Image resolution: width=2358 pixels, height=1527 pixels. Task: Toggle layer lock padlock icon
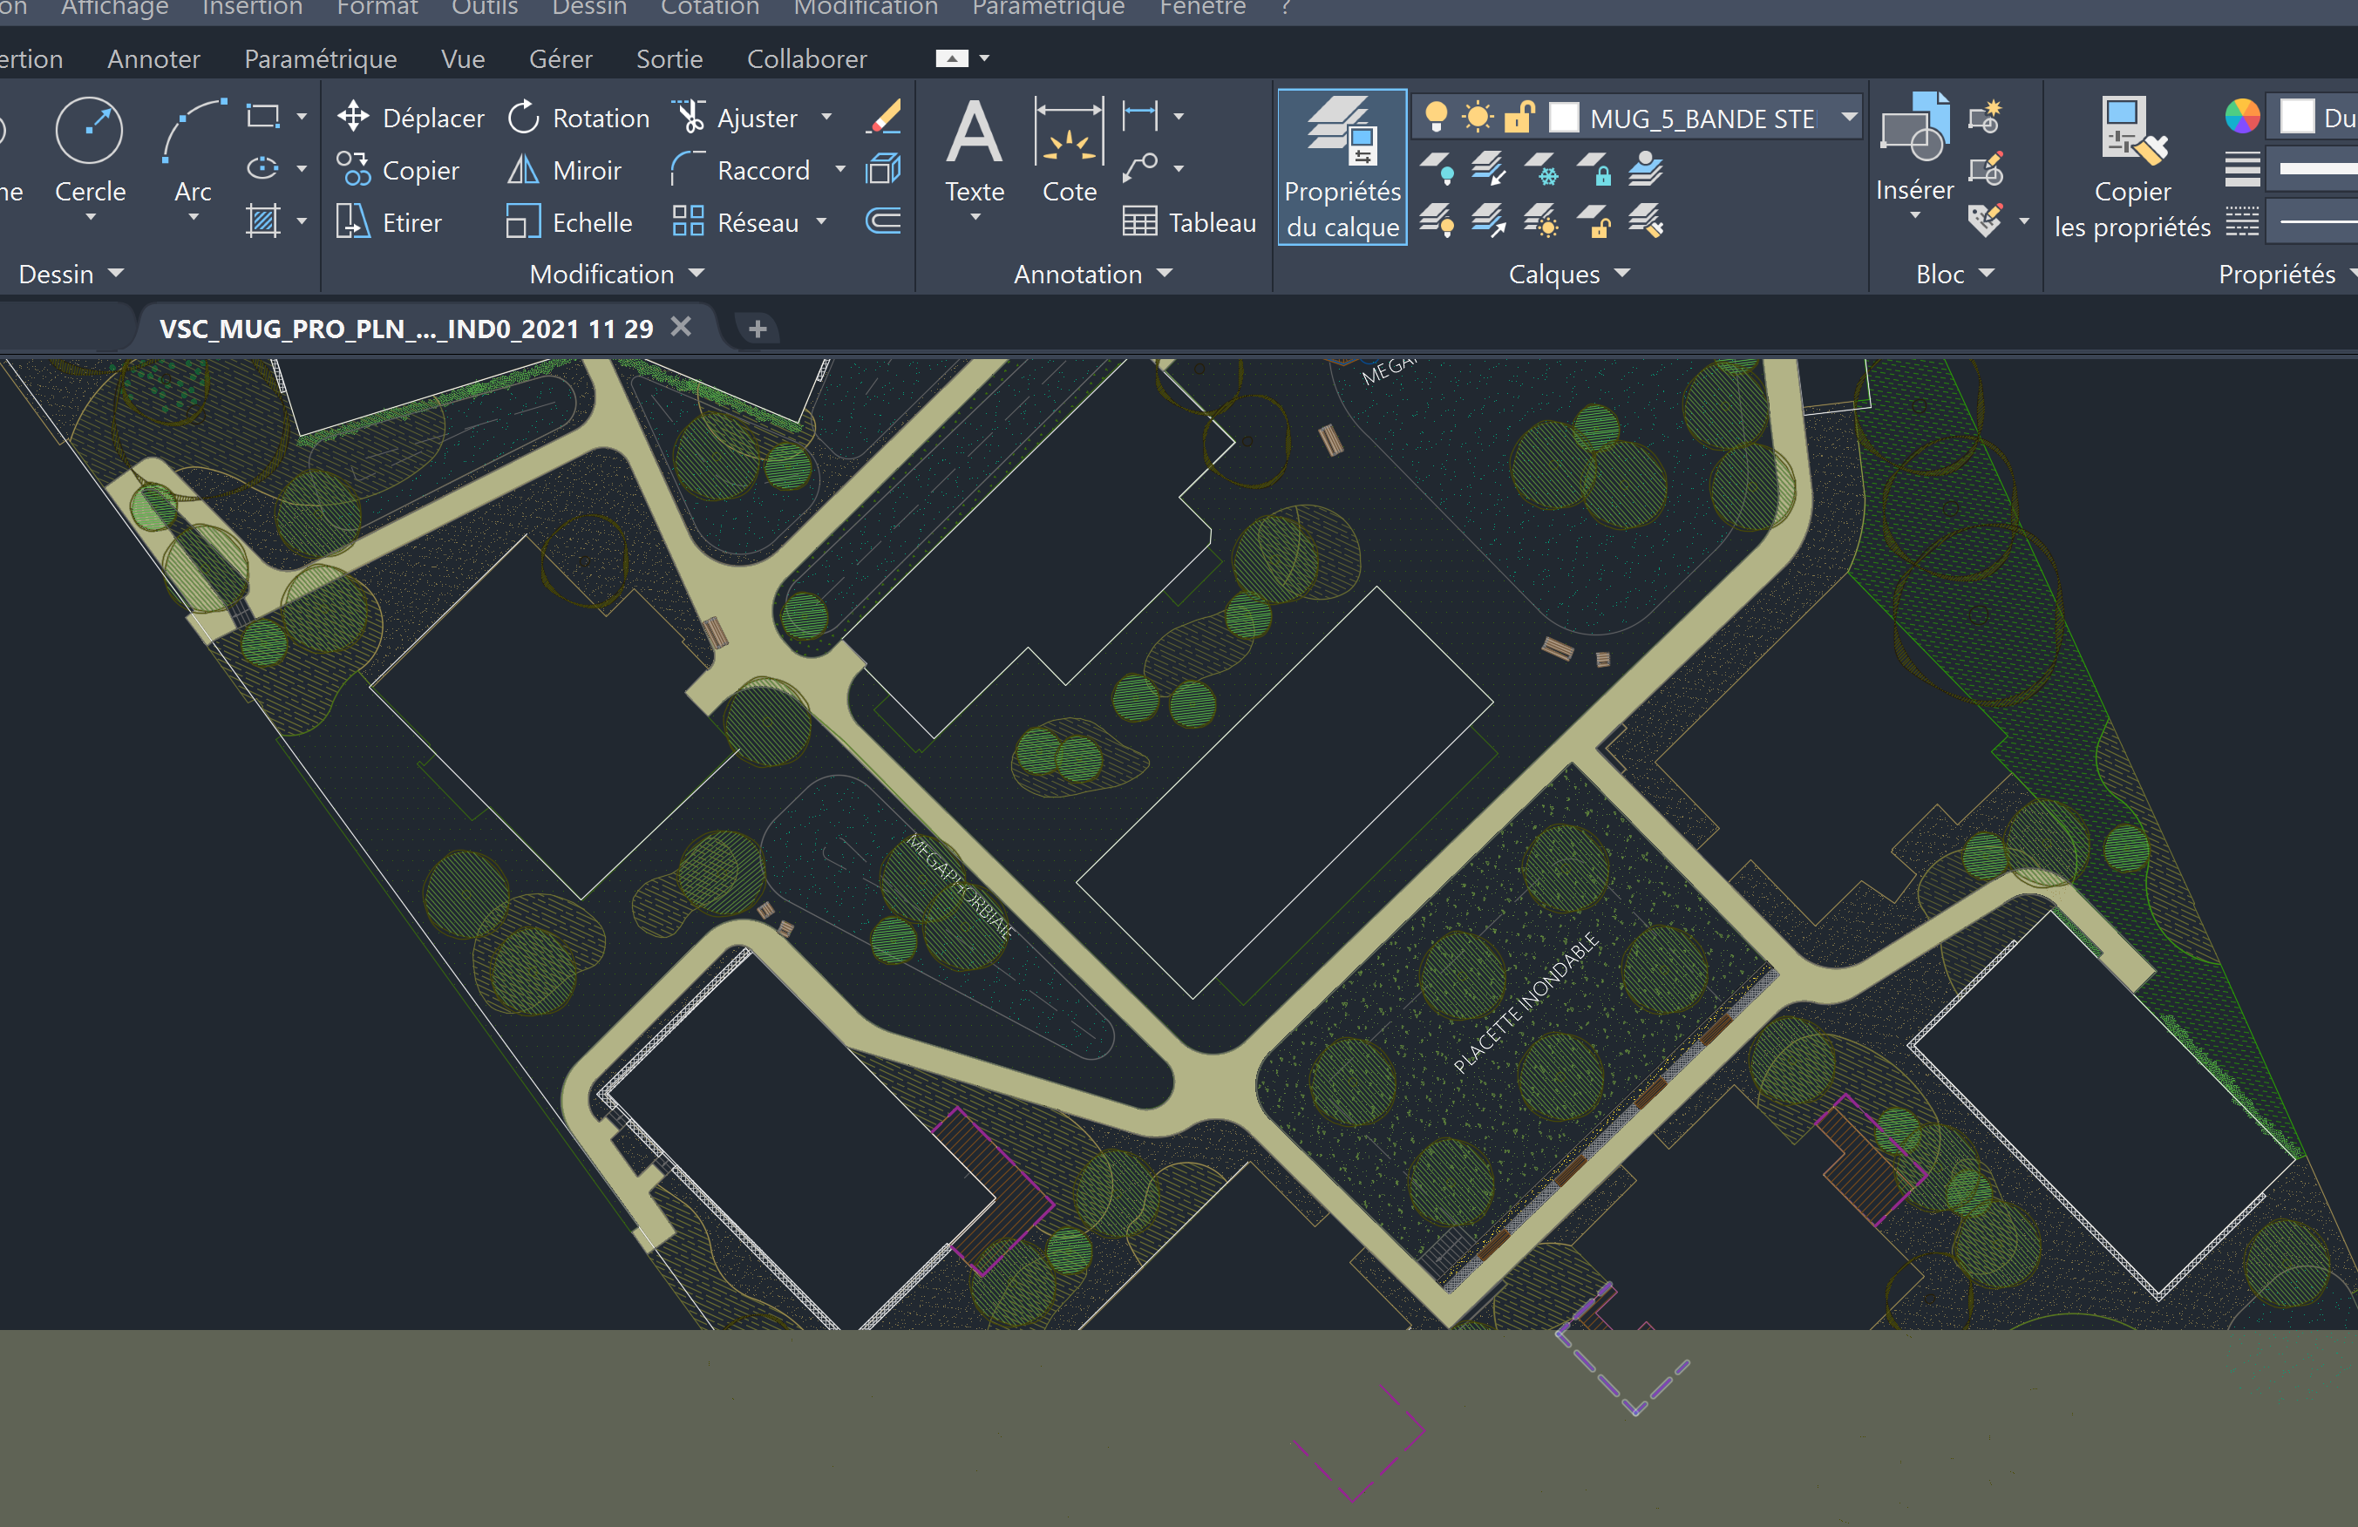1519,117
